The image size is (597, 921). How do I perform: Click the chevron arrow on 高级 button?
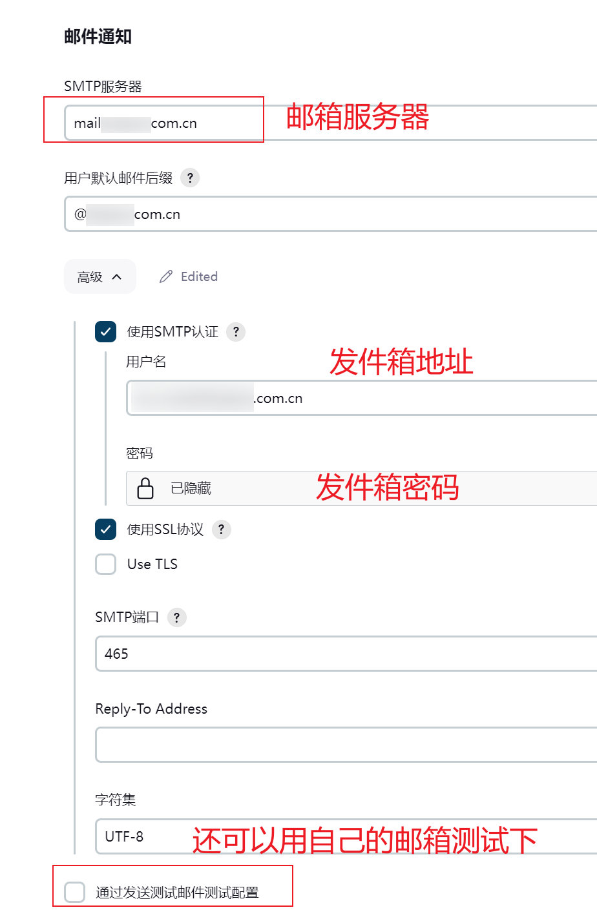click(117, 276)
